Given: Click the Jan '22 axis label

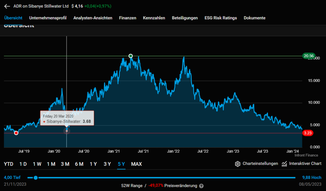Looking at the screenshot, I should coord(173,151).
